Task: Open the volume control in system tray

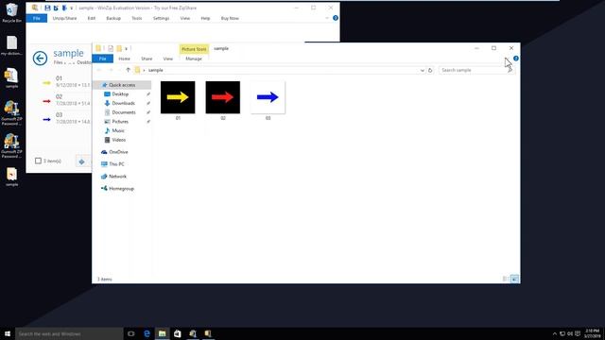Action: (x=570, y=333)
